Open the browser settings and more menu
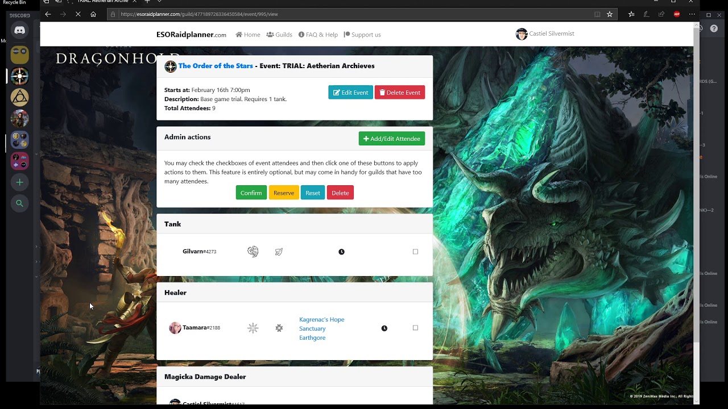The height and width of the screenshot is (409, 728). (x=692, y=14)
